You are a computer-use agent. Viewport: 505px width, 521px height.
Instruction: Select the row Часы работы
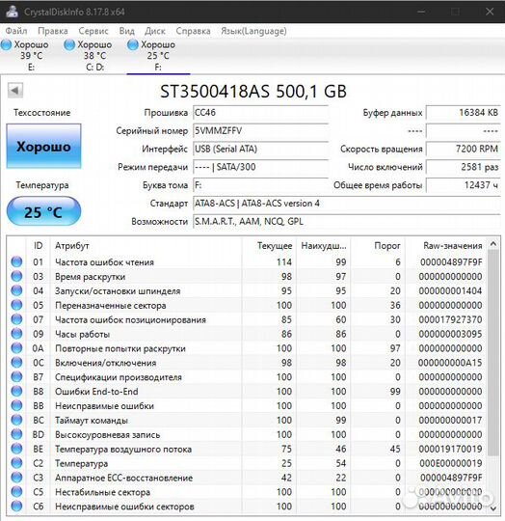[247, 334]
